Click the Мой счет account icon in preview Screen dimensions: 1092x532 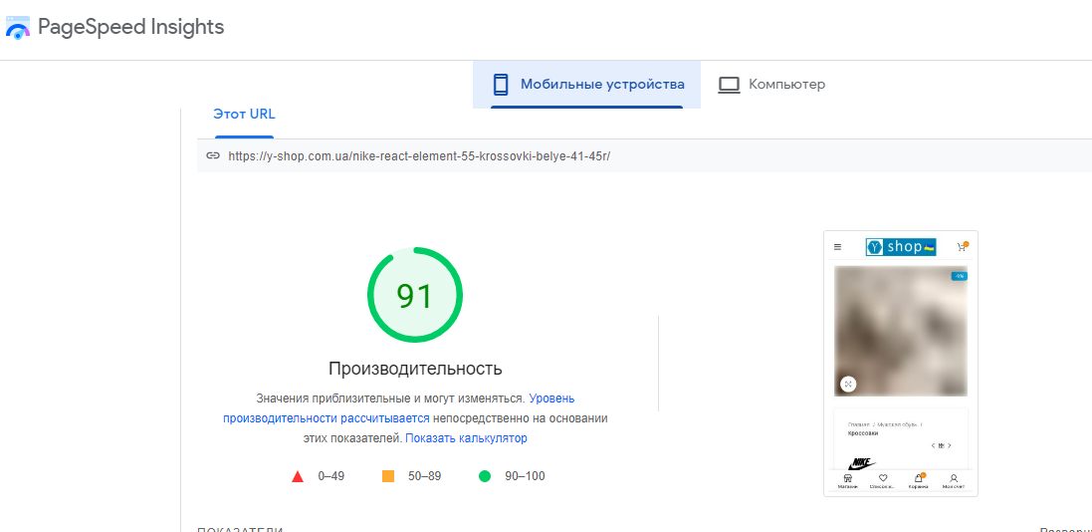pos(954,478)
